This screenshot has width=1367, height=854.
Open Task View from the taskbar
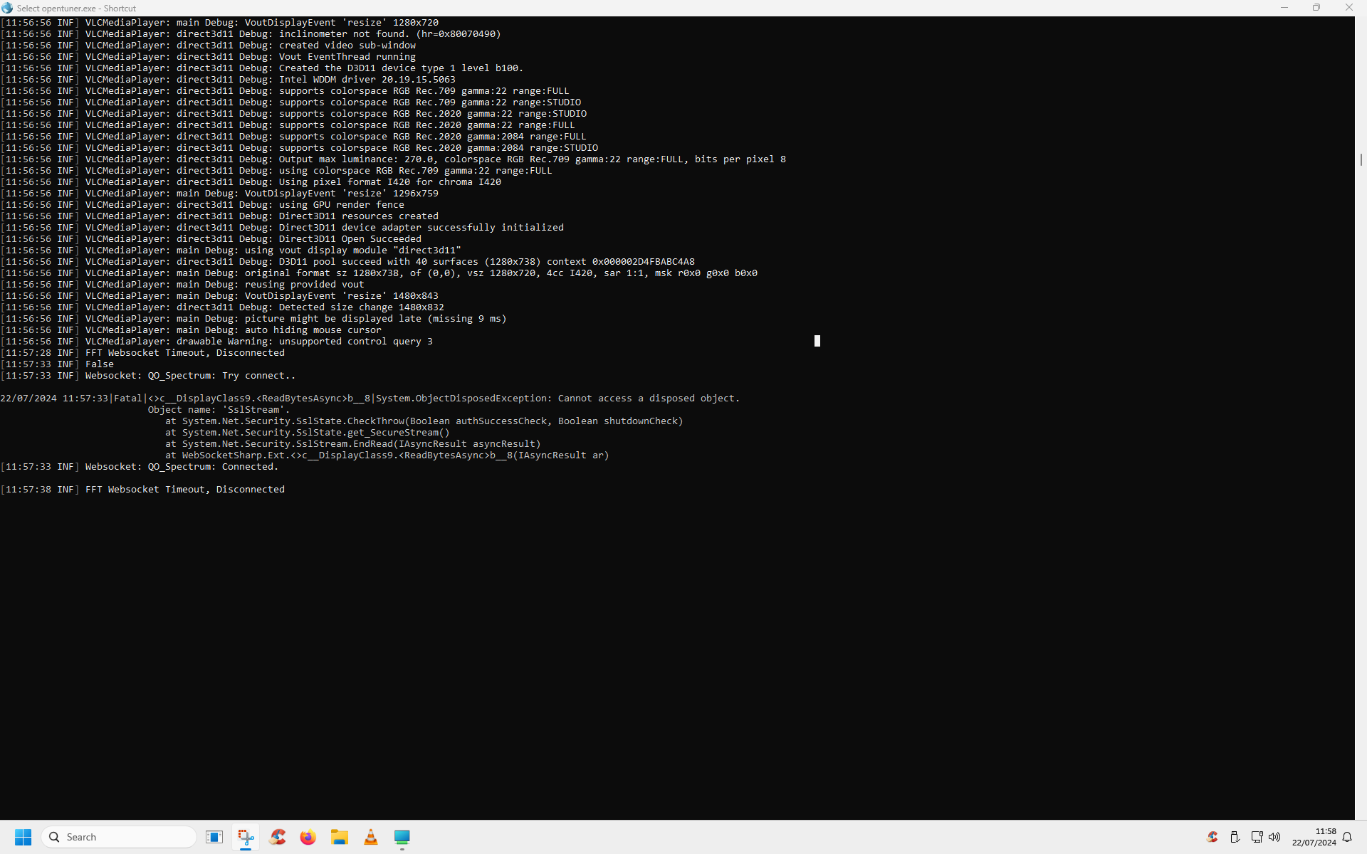pyautogui.click(x=214, y=837)
